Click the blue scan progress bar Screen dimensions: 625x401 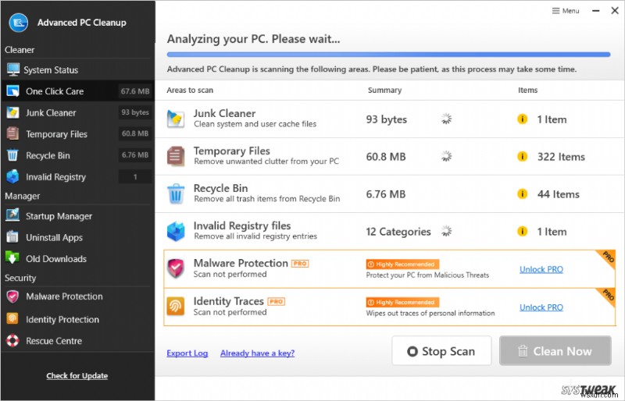point(388,54)
